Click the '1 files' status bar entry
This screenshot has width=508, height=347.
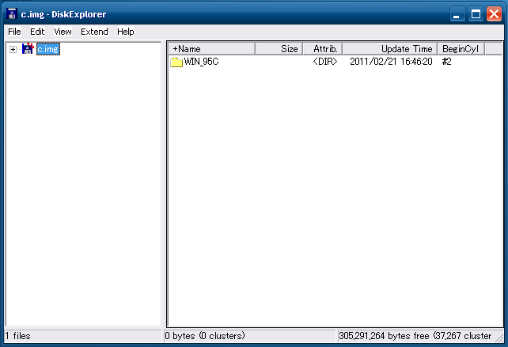coord(18,336)
